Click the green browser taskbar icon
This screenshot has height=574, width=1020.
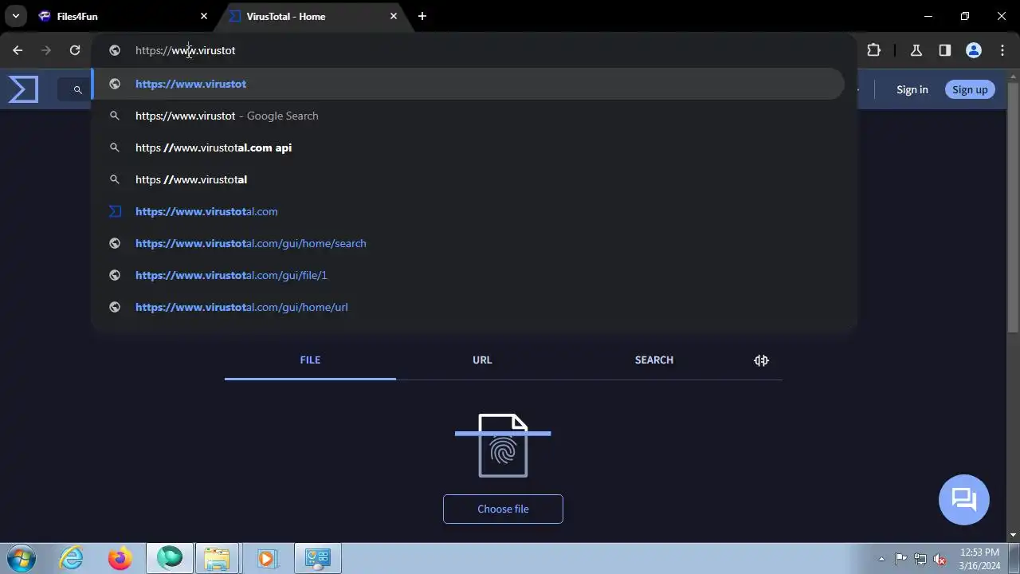coord(169,558)
